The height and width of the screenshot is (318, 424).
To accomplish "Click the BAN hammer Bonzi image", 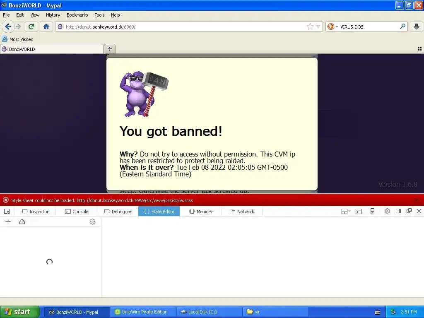I will pos(144,94).
